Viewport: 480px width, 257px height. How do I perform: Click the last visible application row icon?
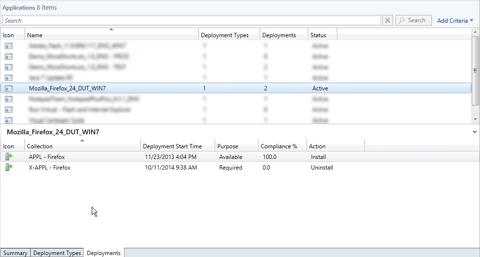click(9, 120)
